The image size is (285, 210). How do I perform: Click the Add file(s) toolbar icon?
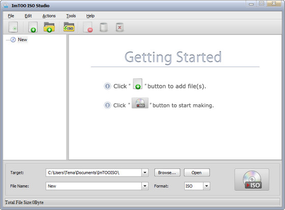click(x=33, y=27)
